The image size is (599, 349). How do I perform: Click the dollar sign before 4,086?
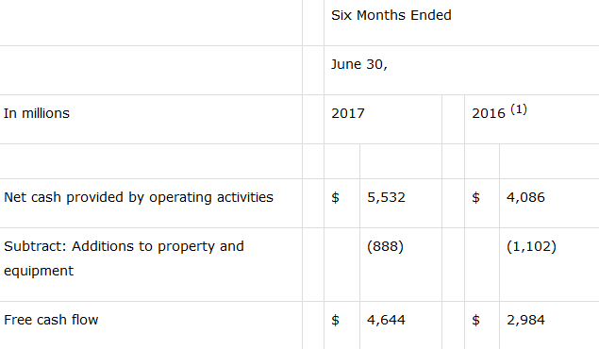coord(475,197)
